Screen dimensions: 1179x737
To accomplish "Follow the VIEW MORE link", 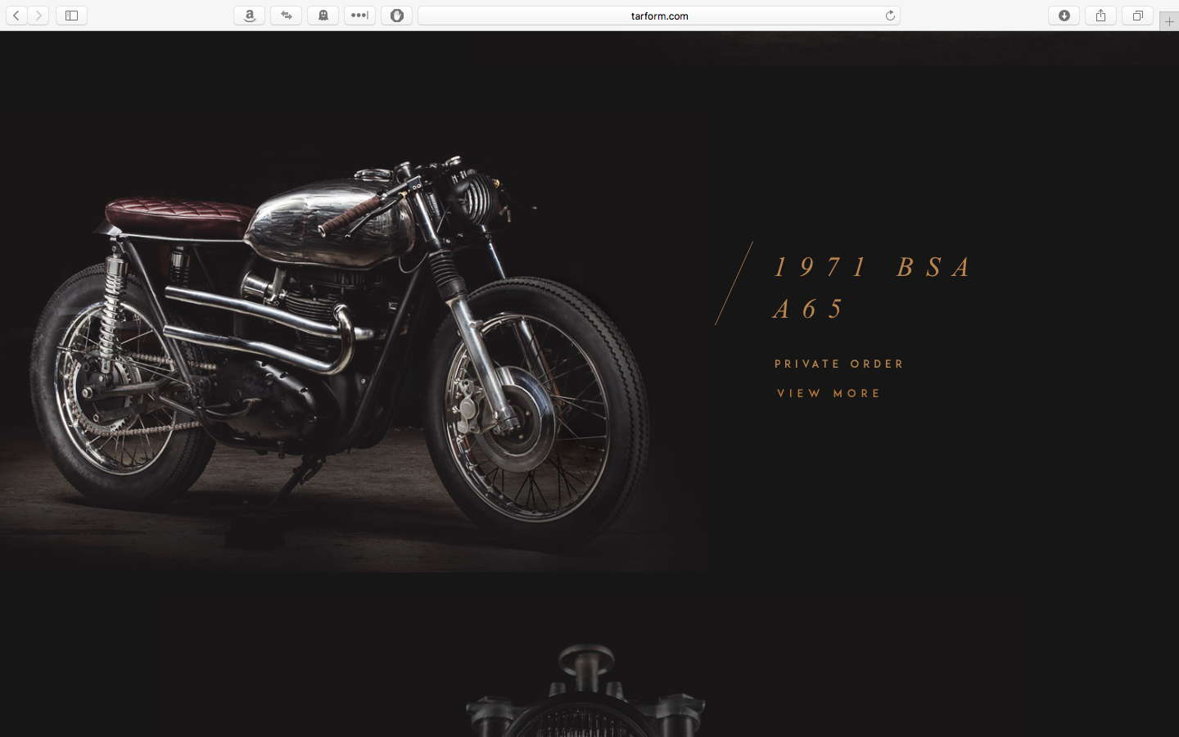I will [x=829, y=393].
